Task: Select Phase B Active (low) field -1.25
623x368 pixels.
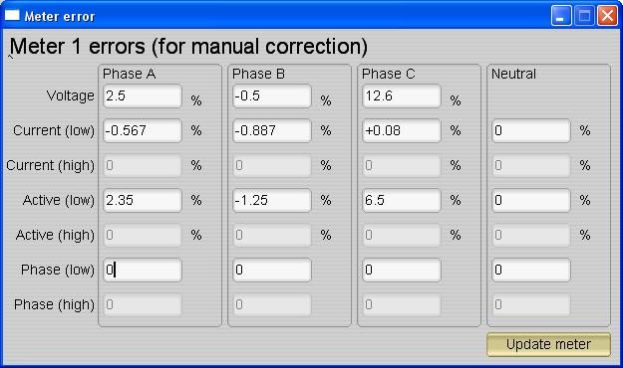Action: click(x=272, y=200)
